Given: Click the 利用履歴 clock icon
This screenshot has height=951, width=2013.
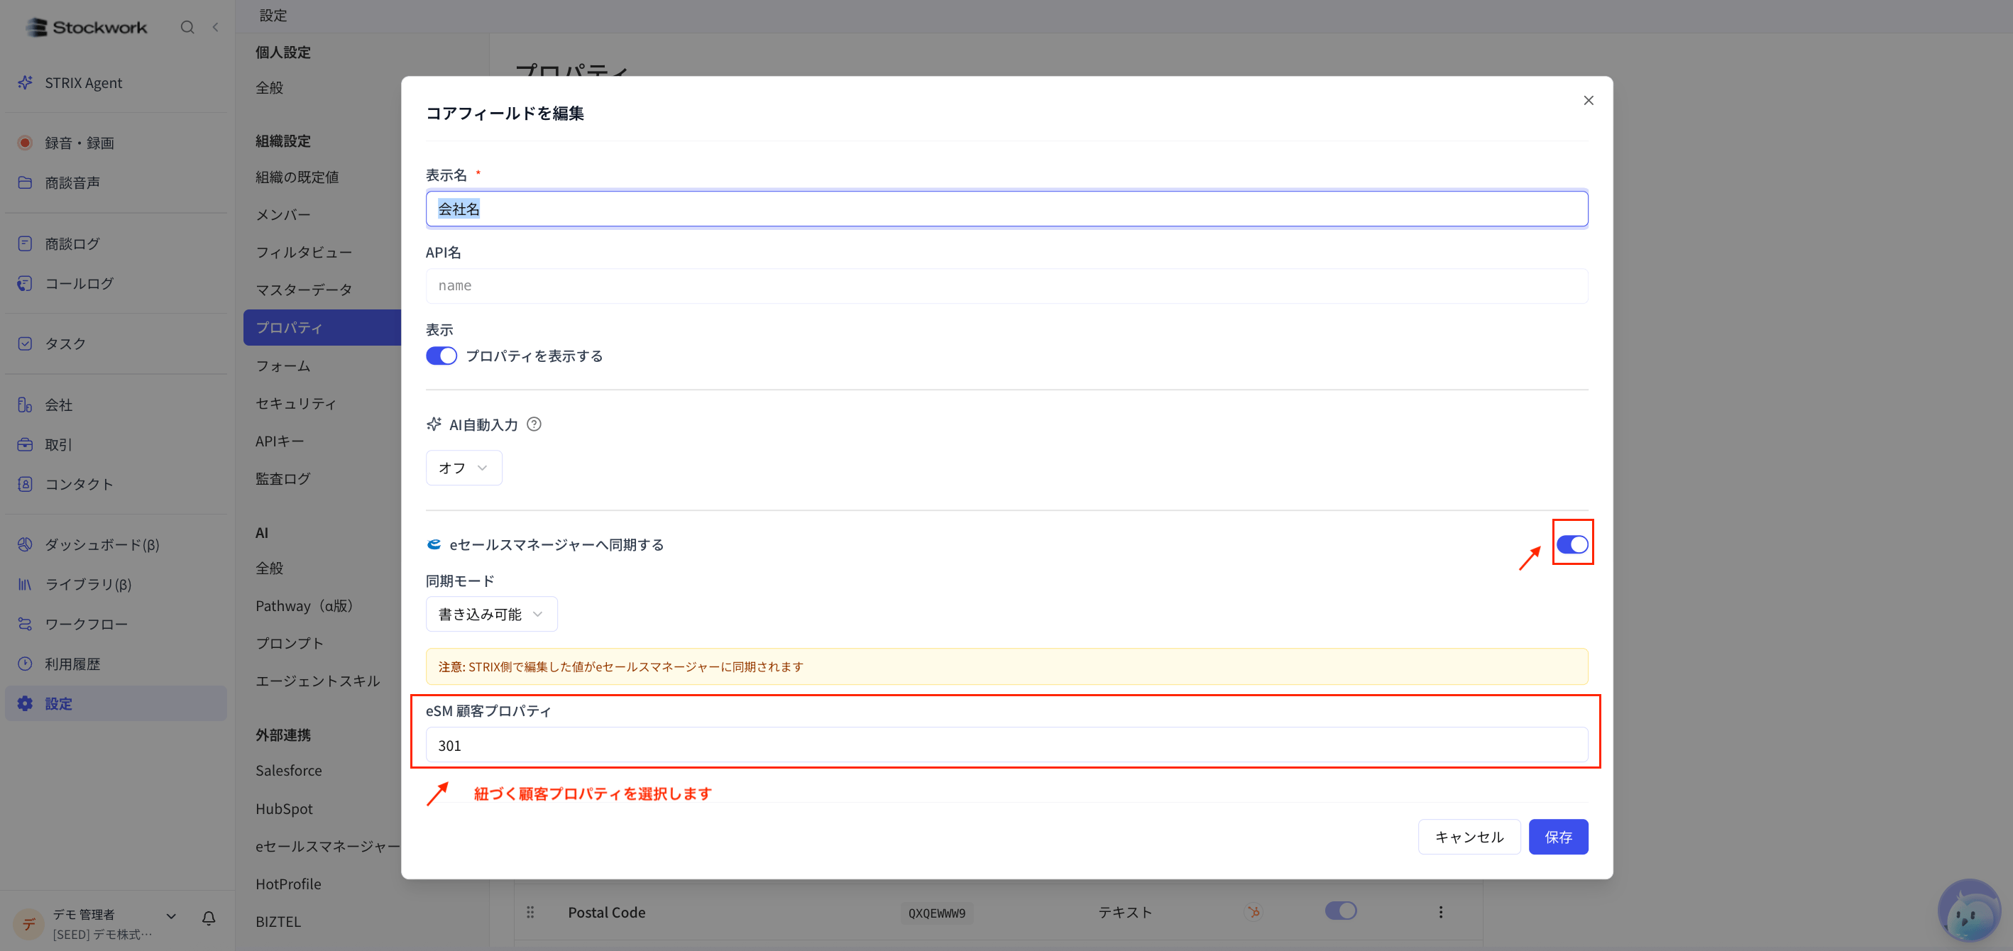Looking at the screenshot, I should pos(25,664).
